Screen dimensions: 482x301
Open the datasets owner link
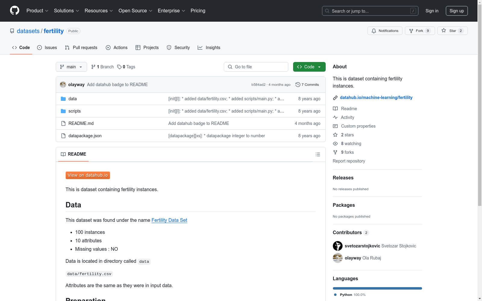28,31
